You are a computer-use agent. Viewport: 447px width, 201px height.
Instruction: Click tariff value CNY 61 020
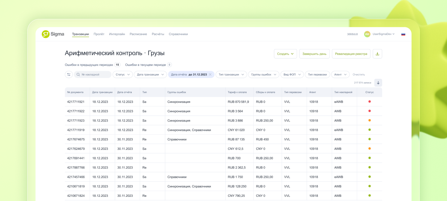tap(236, 130)
